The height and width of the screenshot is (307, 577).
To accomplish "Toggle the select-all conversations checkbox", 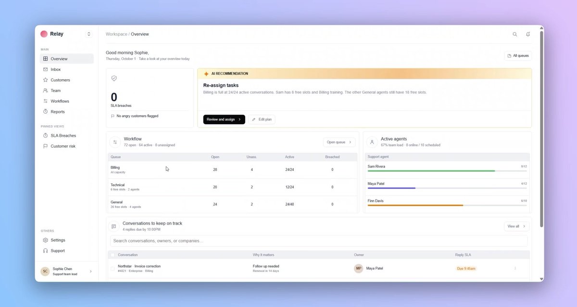I will pos(113,255).
